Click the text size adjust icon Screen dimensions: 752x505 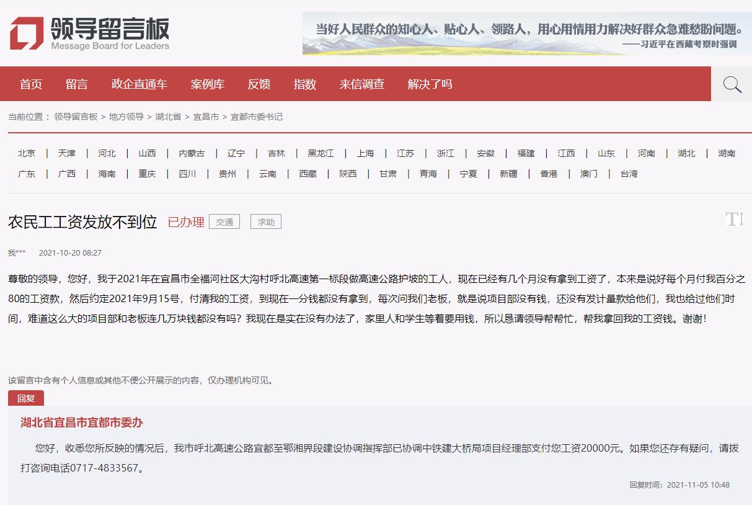point(734,219)
